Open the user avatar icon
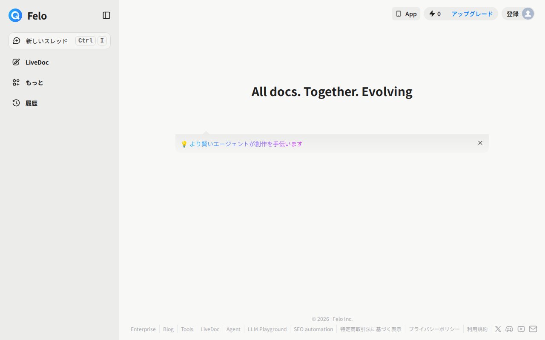The height and width of the screenshot is (340, 545). (x=528, y=14)
